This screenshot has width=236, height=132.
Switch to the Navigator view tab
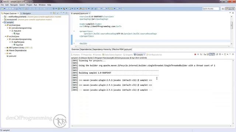(25, 13)
